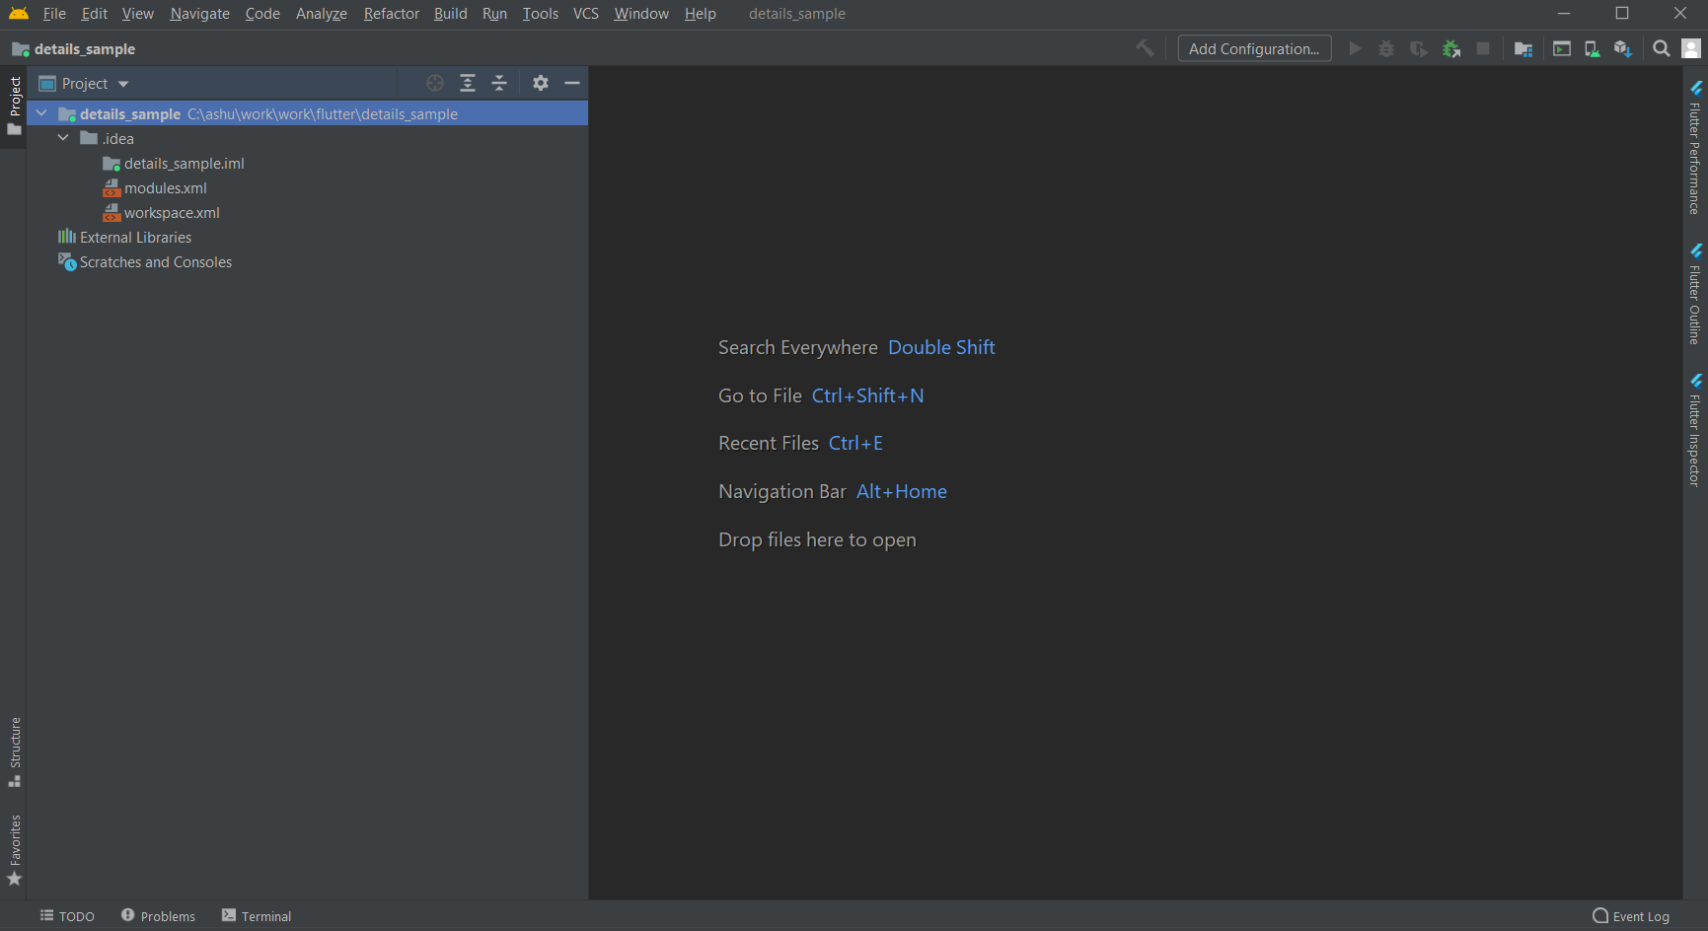
Task: Open Project panel settings gear
Action: coord(540,83)
